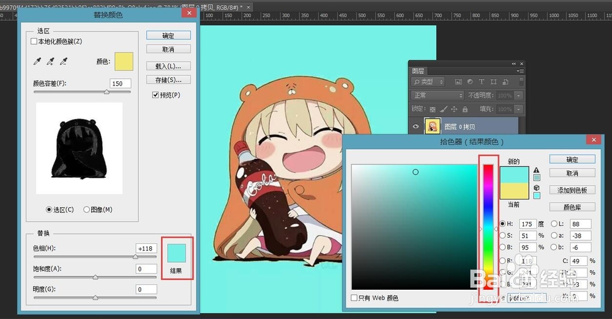The image size is (612, 319).
Task: Click the saturation 饱和度 slider handle
Action: pyautogui.click(x=95, y=277)
